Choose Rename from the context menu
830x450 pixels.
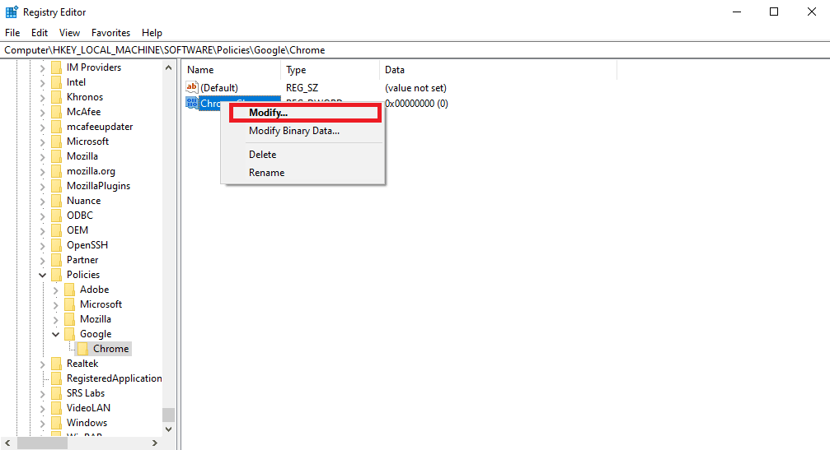click(x=302, y=173)
